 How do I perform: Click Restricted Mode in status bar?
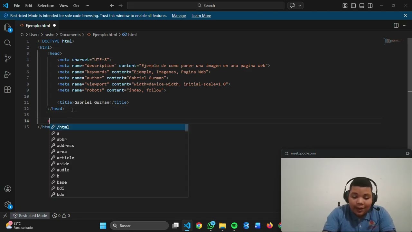30,216
